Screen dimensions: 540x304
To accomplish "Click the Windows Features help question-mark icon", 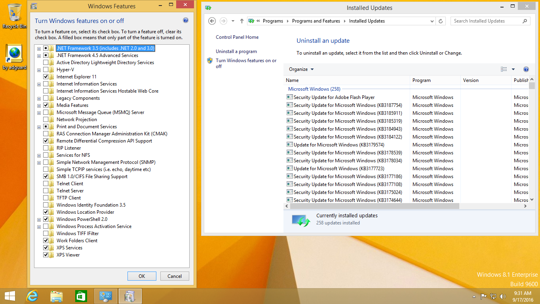I will point(186,21).
